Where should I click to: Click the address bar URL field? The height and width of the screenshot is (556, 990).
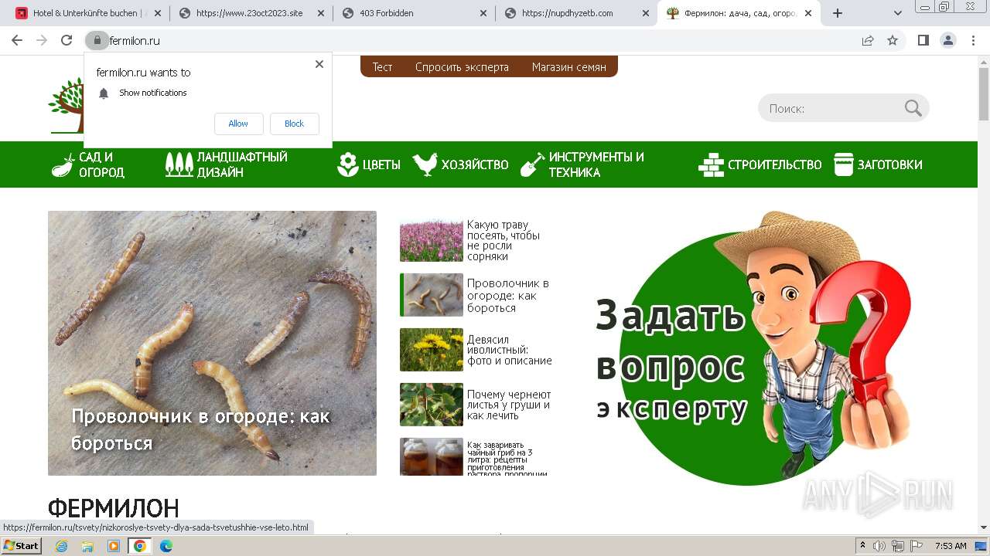click(x=480, y=40)
